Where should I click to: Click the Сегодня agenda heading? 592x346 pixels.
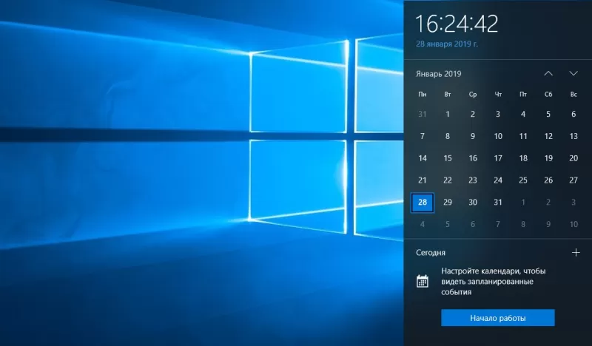(x=431, y=253)
